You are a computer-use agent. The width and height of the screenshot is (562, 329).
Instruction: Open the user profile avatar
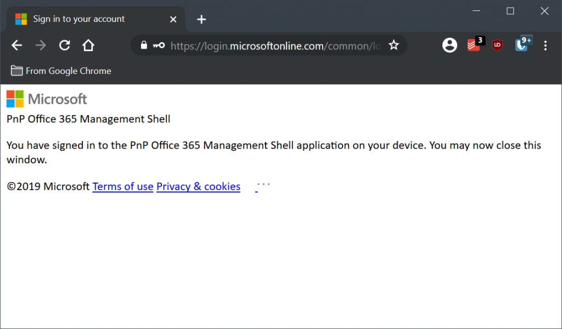(449, 46)
